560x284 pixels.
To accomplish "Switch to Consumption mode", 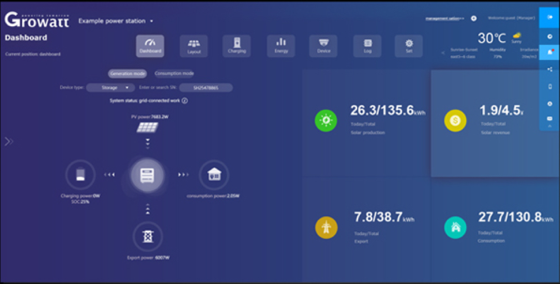I will click(174, 73).
